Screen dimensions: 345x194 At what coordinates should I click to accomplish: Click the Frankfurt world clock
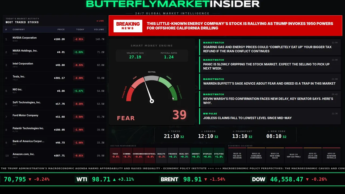point(242,134)
